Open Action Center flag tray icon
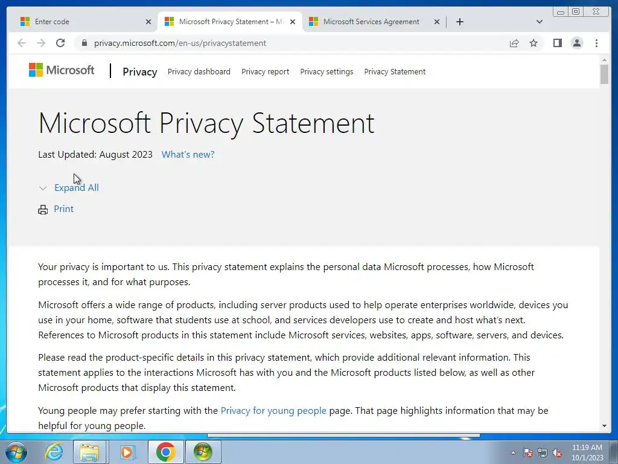618x464 pixels. click(x=527, y=453)
